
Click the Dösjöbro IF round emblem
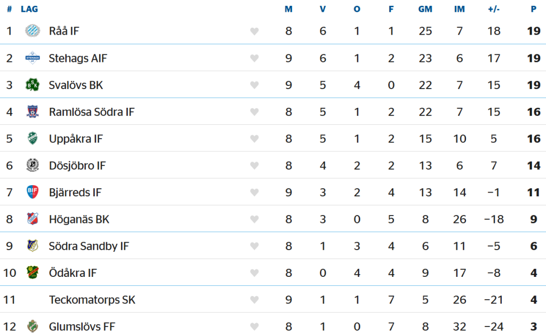[x=33, y=165]
